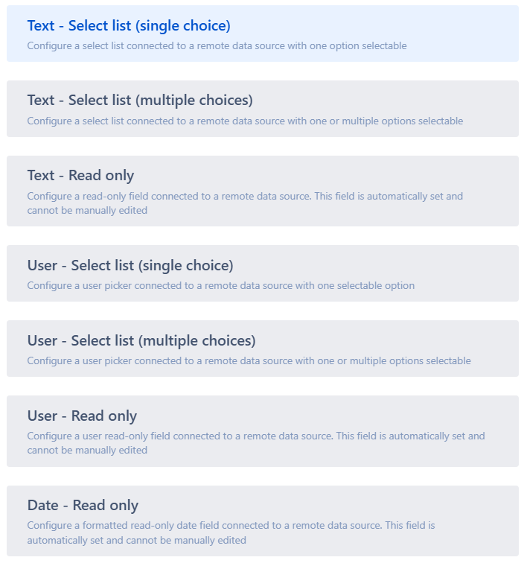Screen dimensions: 527x566
Task: Select the Date - Read only option
Action: pyautogui.click(x=263, y=521)
